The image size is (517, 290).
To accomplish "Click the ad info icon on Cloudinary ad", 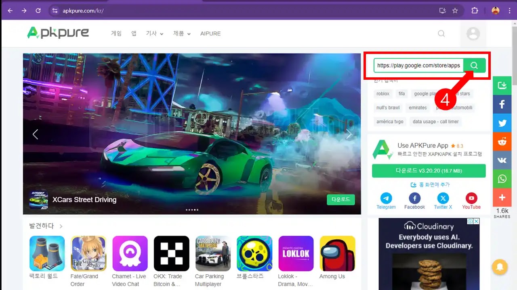I will pos(470,221).
